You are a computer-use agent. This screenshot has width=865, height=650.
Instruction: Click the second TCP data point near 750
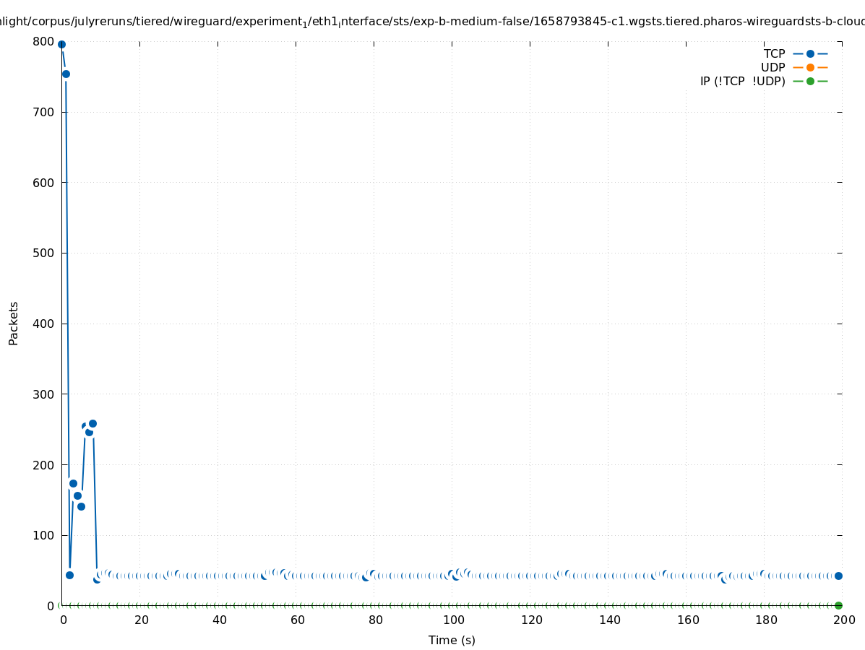(66, 74)
